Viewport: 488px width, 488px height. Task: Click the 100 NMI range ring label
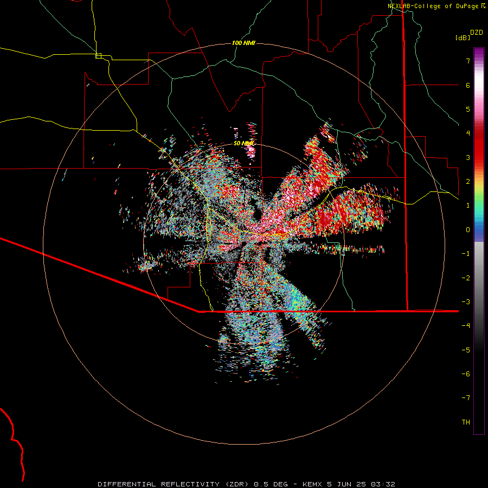pyautogui.click(x=243, y=43)
